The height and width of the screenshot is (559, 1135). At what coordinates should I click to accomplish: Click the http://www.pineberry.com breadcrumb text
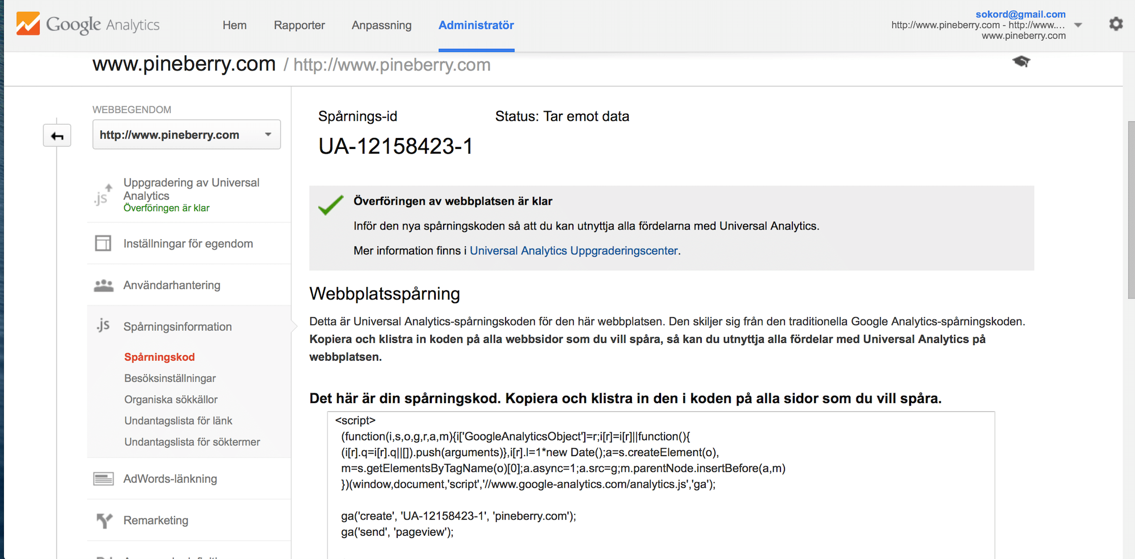[392, 65]
